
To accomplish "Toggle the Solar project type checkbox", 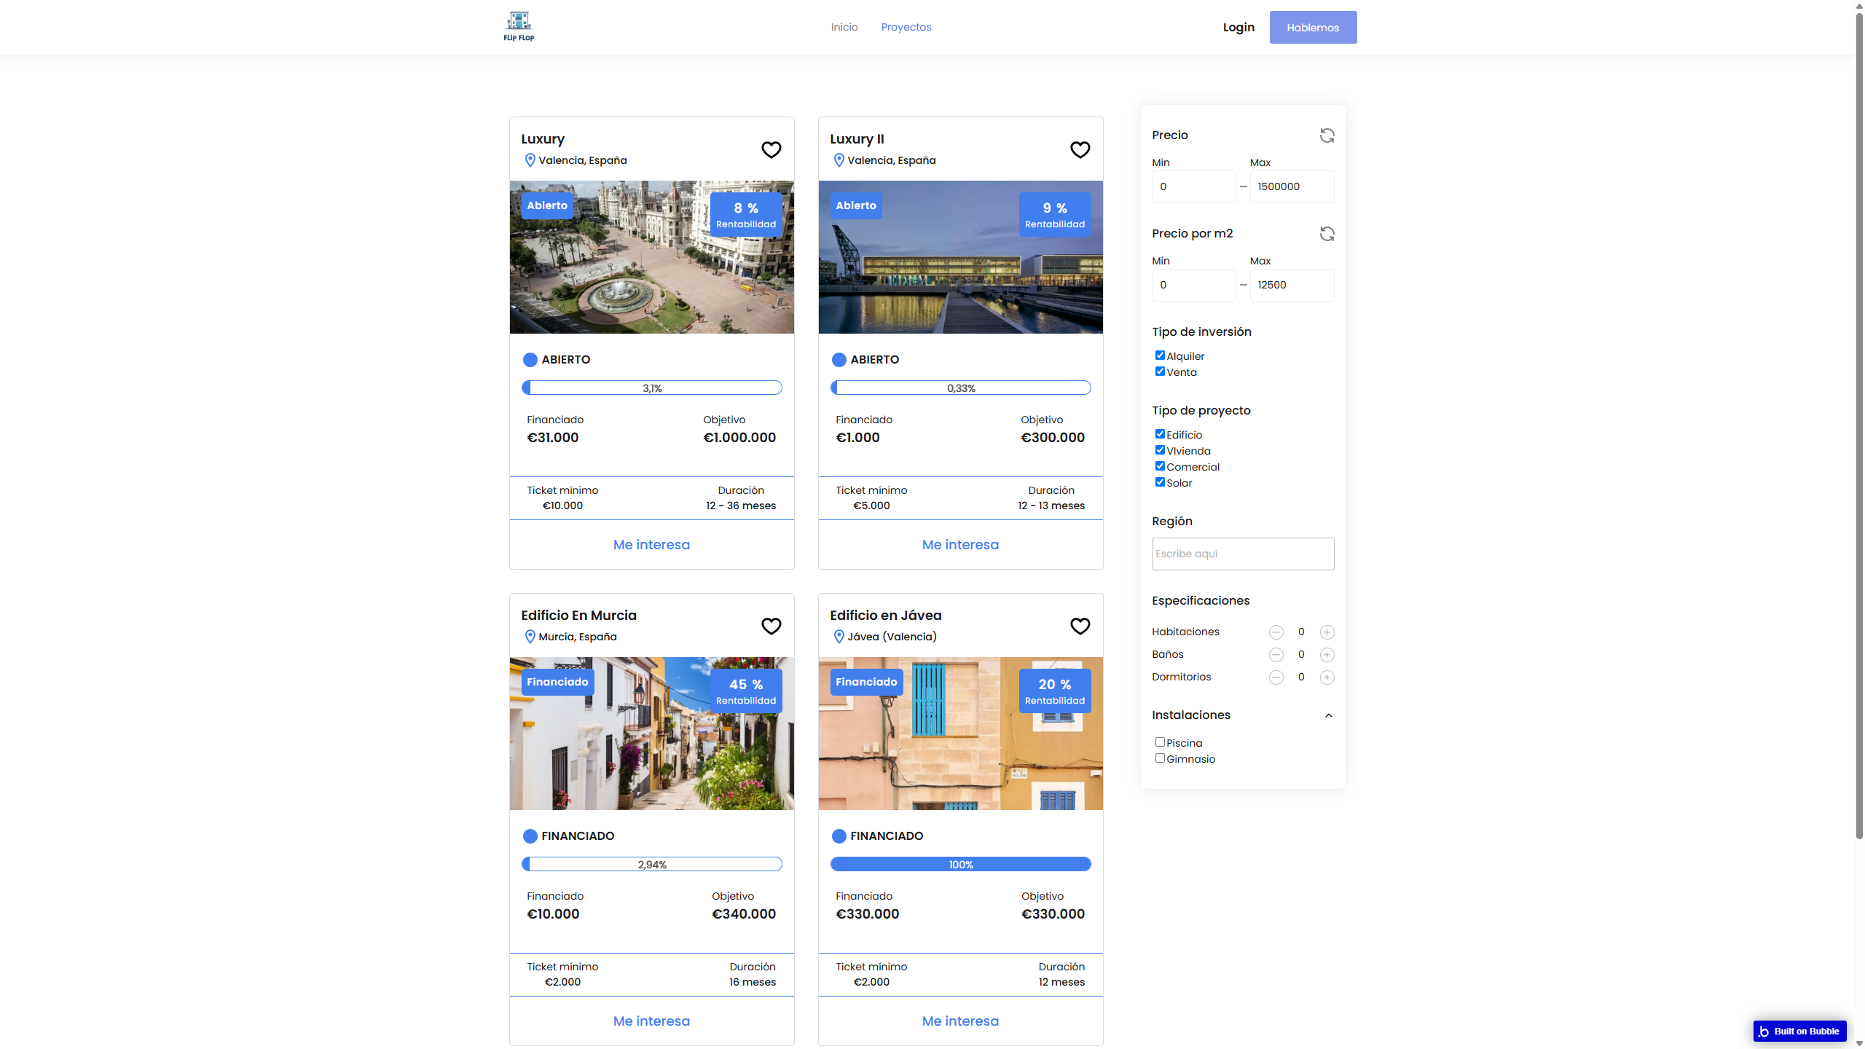I will pos(1160,482).
